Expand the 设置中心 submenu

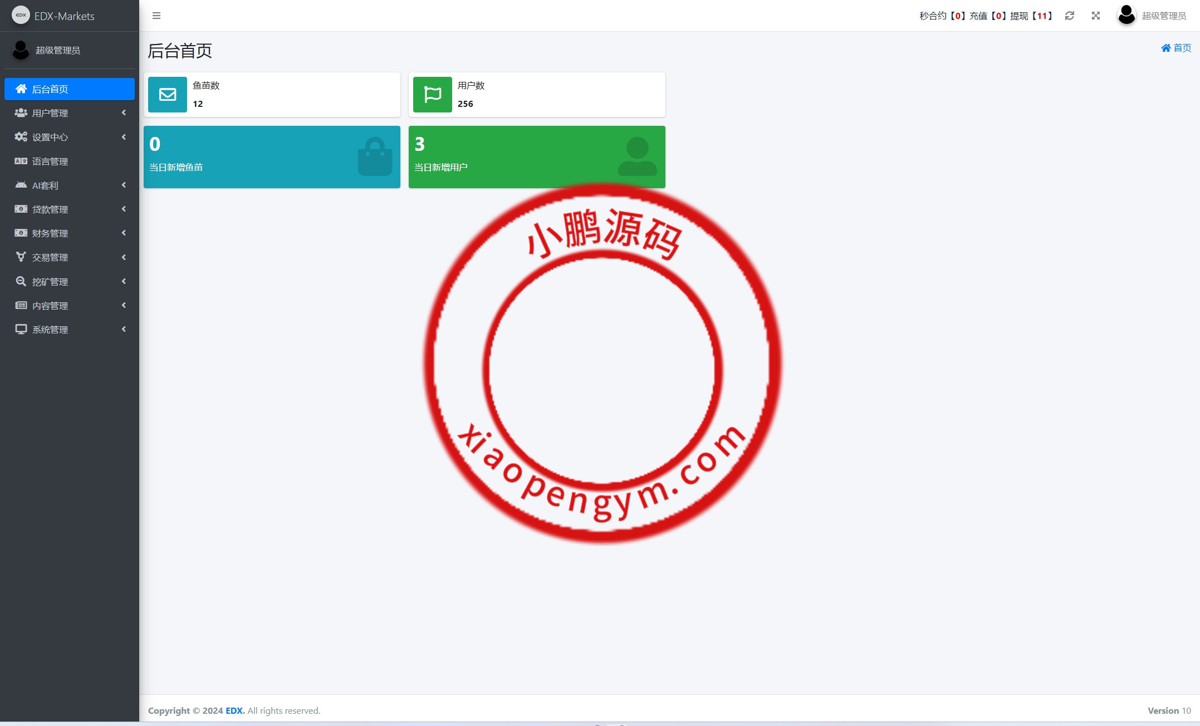(x=124, y=137)
